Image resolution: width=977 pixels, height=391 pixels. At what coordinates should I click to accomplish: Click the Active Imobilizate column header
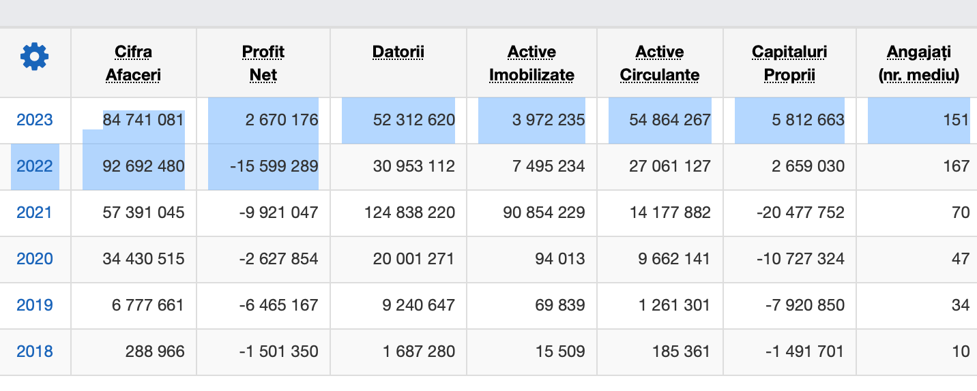click(531, 63)
